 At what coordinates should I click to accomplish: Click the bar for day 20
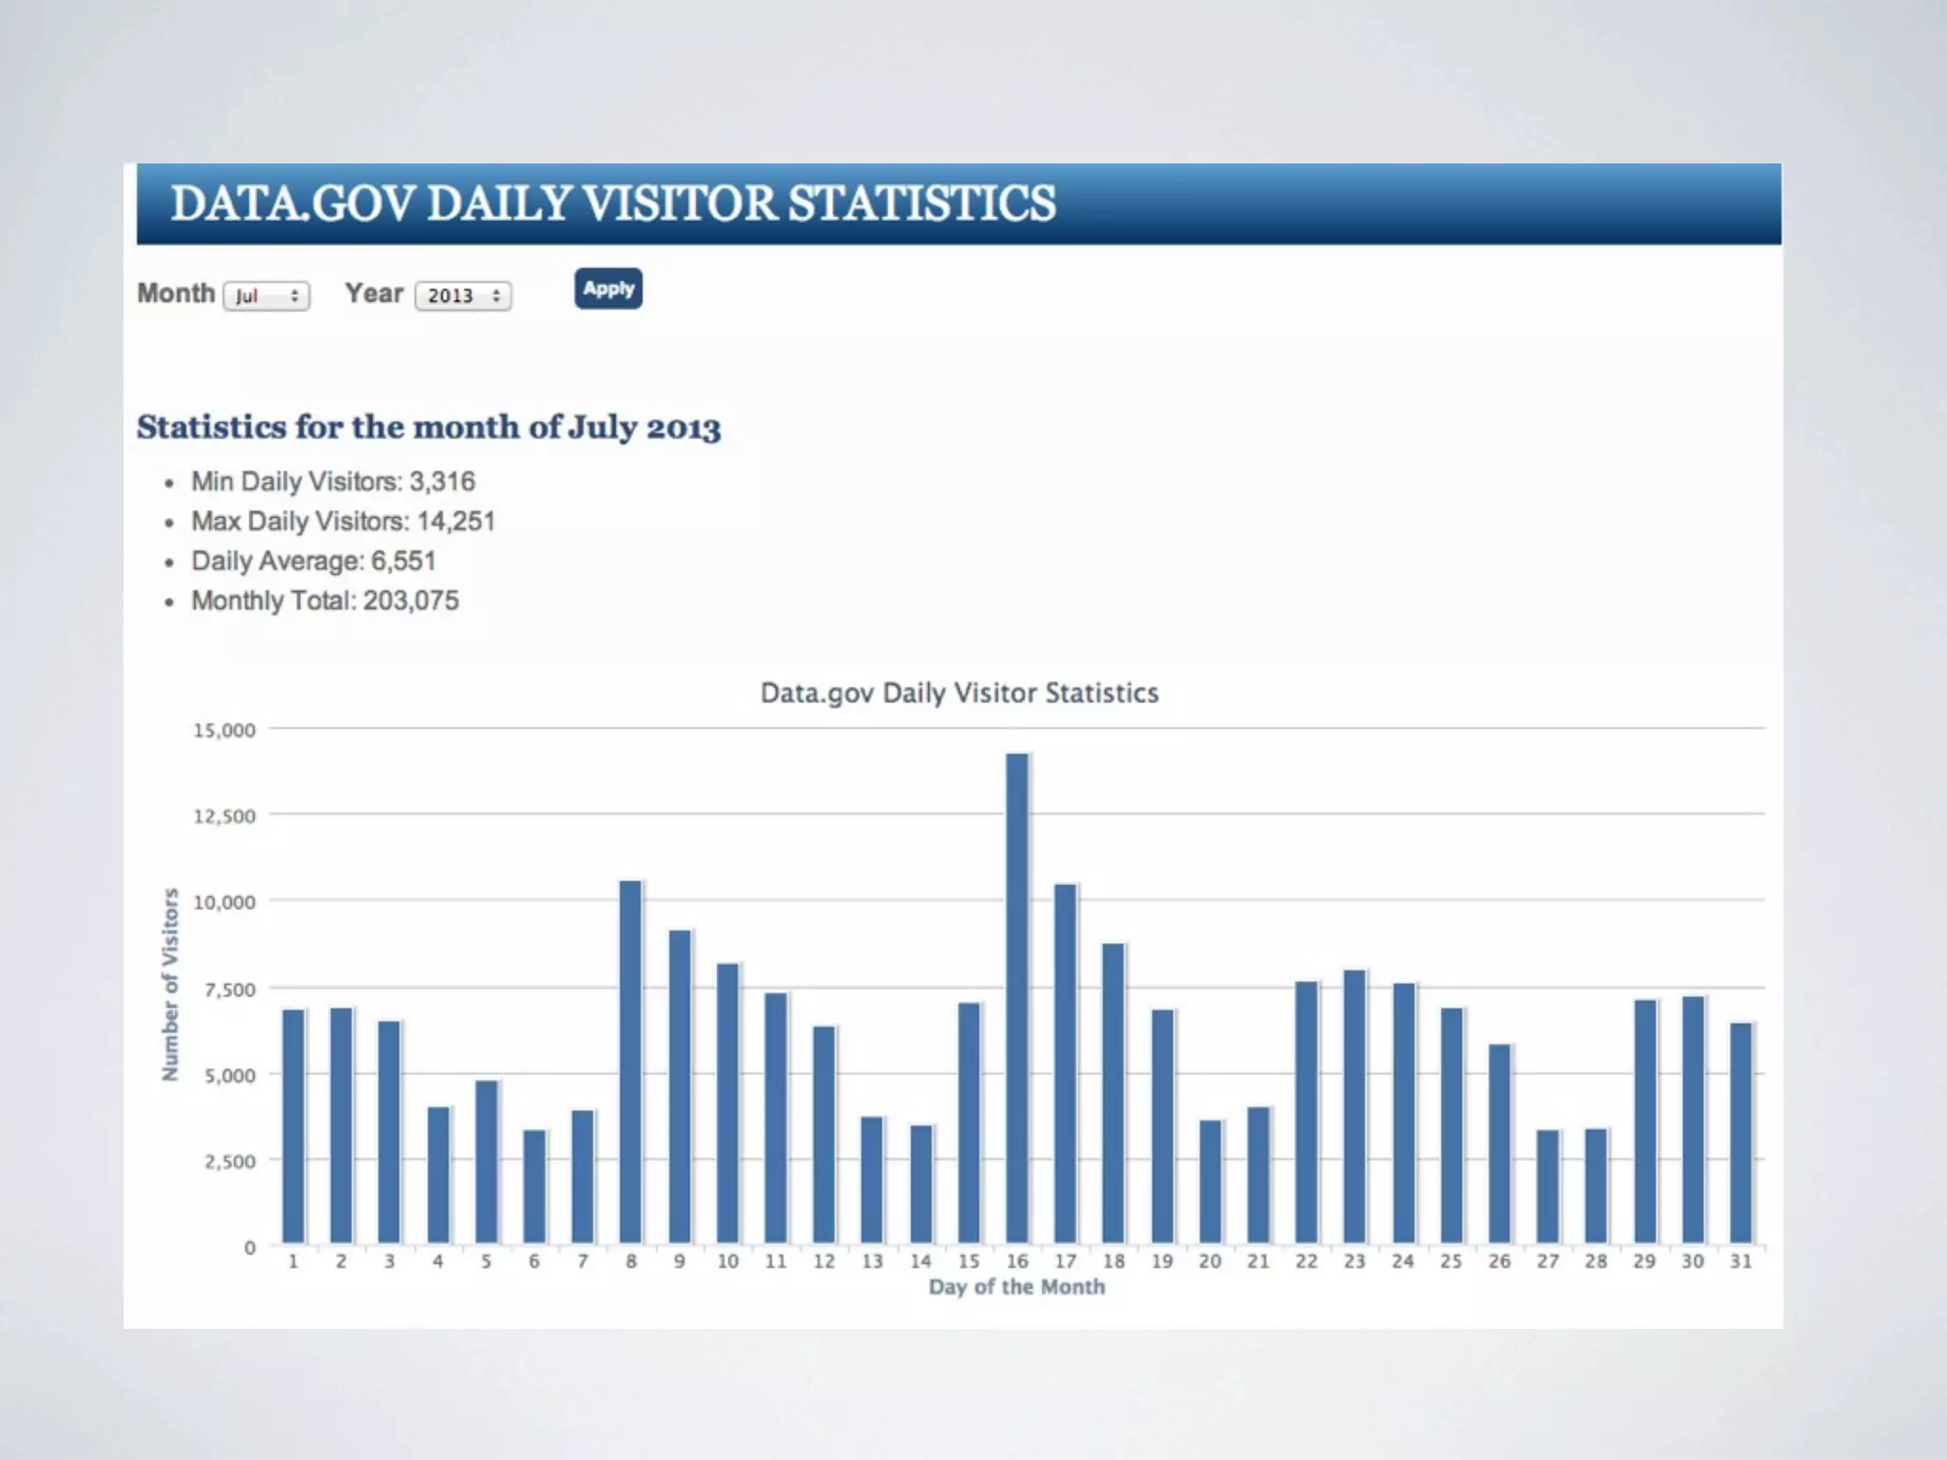(x=1209, y=1181)
